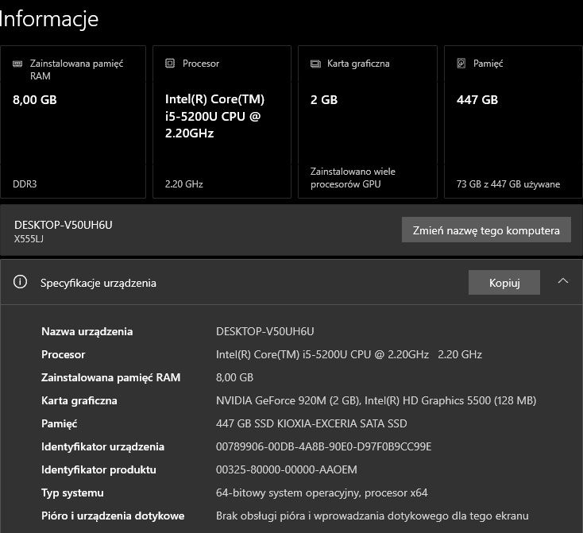This screenshot has width=583, height=533.
Task: Select Karta graficzna label in specification list
Action: (x=79, y=400)
